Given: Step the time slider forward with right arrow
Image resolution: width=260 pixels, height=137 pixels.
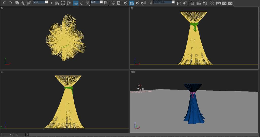Looking at the screenshot, I should (x=27, y=134).
